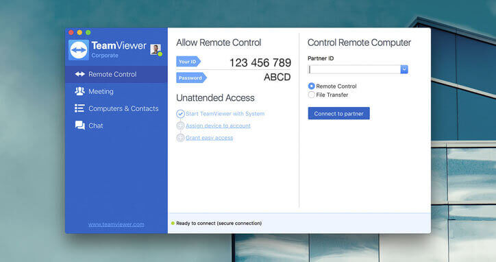496x262 pixels.
Task: Open the user profile avatar
Action: click(155, 49)
